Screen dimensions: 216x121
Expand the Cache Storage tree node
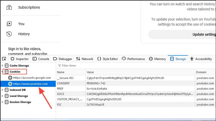pyautogui.click(x=2, y=66)
